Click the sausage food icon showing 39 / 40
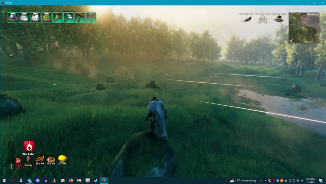 (40, 159)
